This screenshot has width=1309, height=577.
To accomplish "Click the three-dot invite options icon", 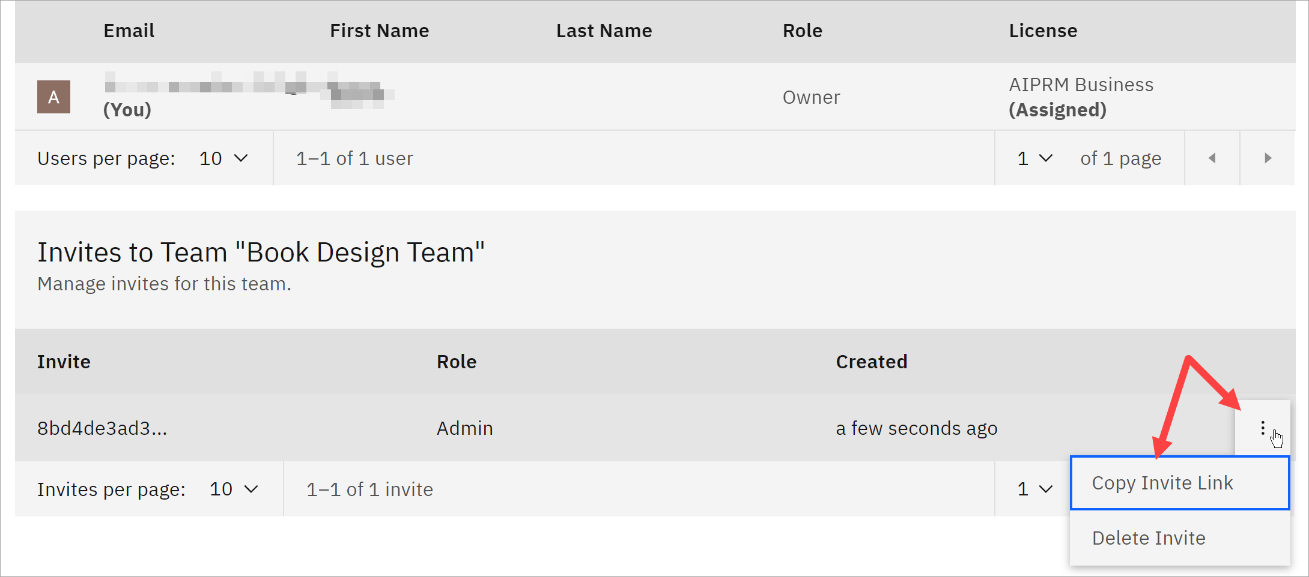I will click(x=1262, y=428).
